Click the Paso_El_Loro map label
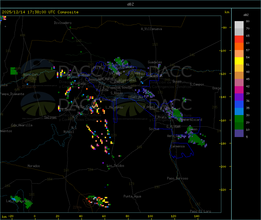Image resolution: width=261 pixels, height=220 pixels. click(x=200, y=211)
